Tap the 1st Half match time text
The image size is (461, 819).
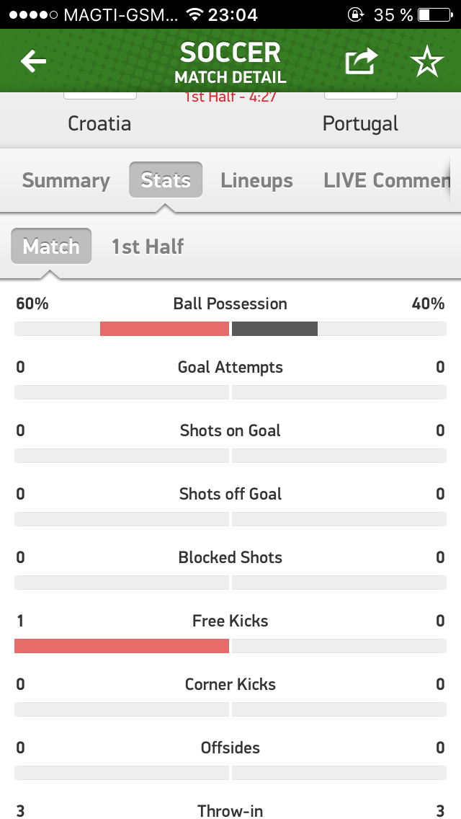coord(230,97)
